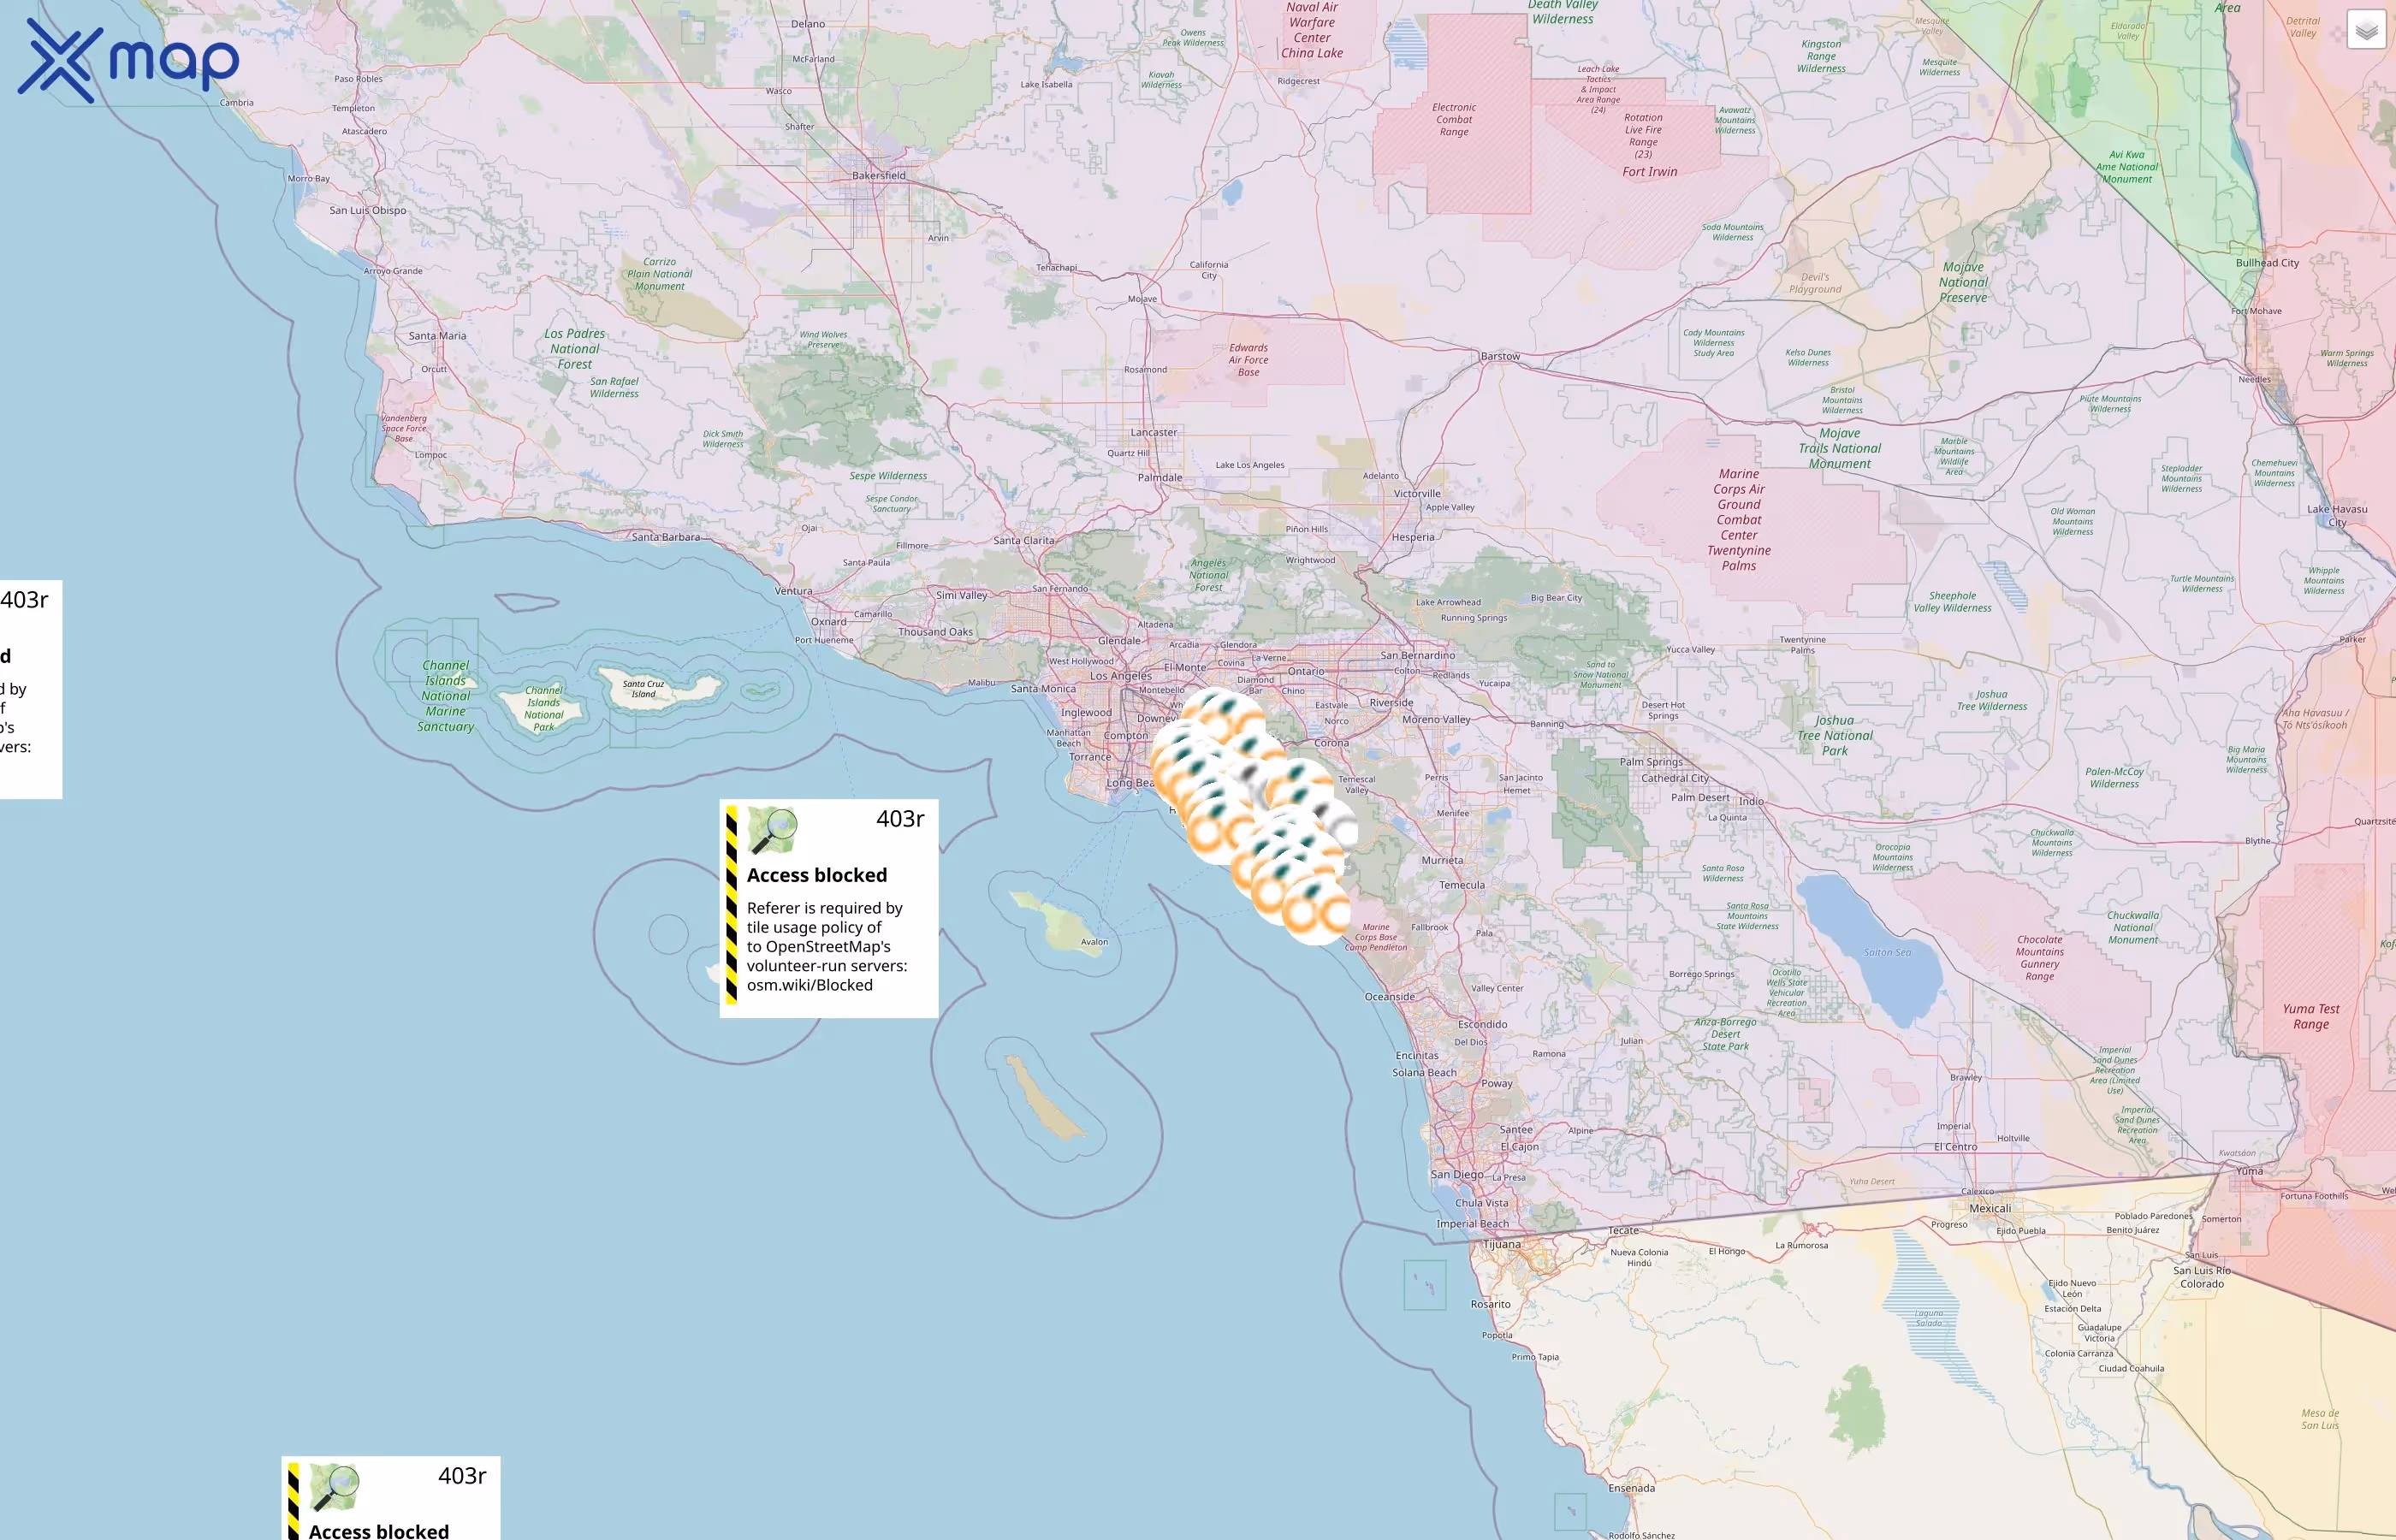This screenshot has width=2396, height=1540.
Task: Click the 'Access blocked' heading in the center tile
Action: tap(817, 875)
